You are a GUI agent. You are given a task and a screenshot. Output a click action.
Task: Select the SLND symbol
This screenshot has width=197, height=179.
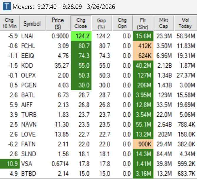pos(29,154)
